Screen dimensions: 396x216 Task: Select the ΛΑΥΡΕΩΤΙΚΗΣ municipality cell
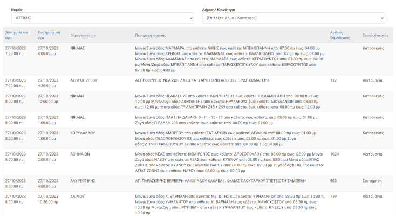pyautogui.click(x=84, y=181)
